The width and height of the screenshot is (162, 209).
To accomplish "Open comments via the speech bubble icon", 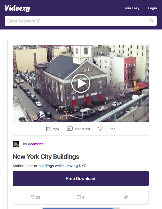I will point(79,197).
